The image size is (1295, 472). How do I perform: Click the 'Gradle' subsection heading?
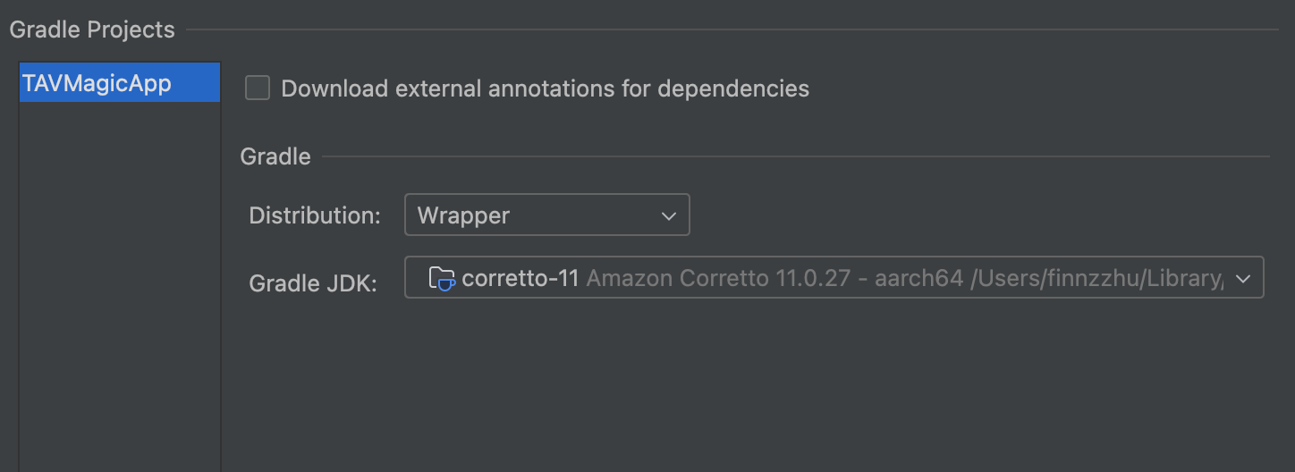coord(275,156)
